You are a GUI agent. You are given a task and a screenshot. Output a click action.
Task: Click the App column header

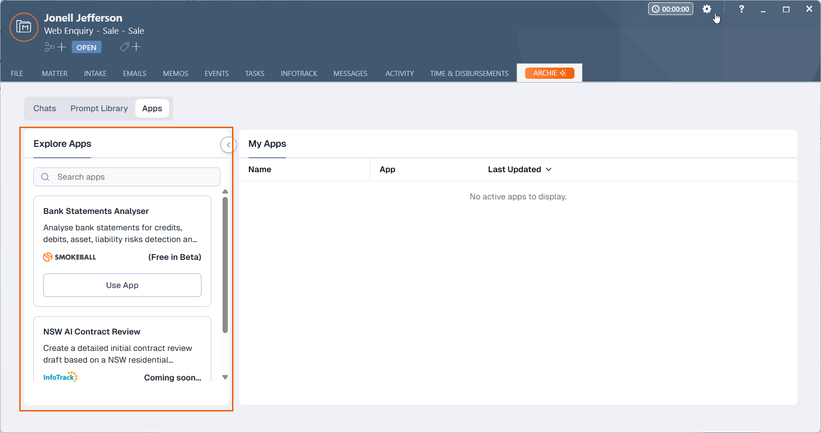point(387,169)
